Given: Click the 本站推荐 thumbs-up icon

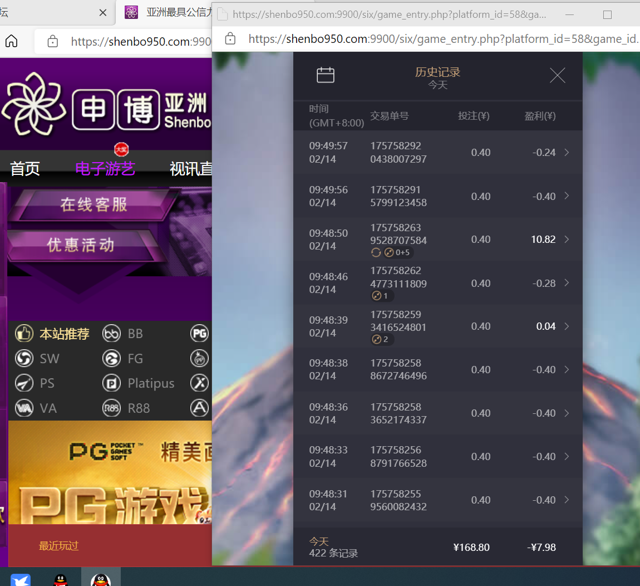Looking at the screenshot, I should [24, 334].
